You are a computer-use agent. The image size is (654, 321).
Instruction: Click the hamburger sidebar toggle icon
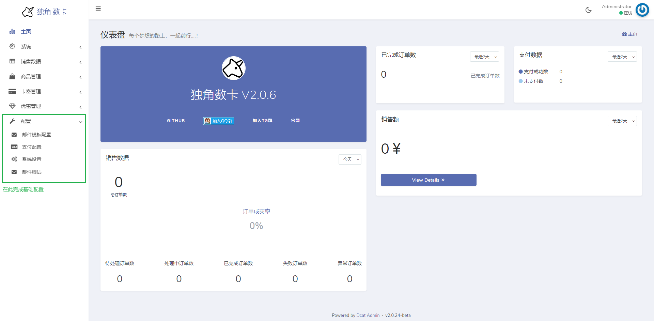[x=98, y=9]
